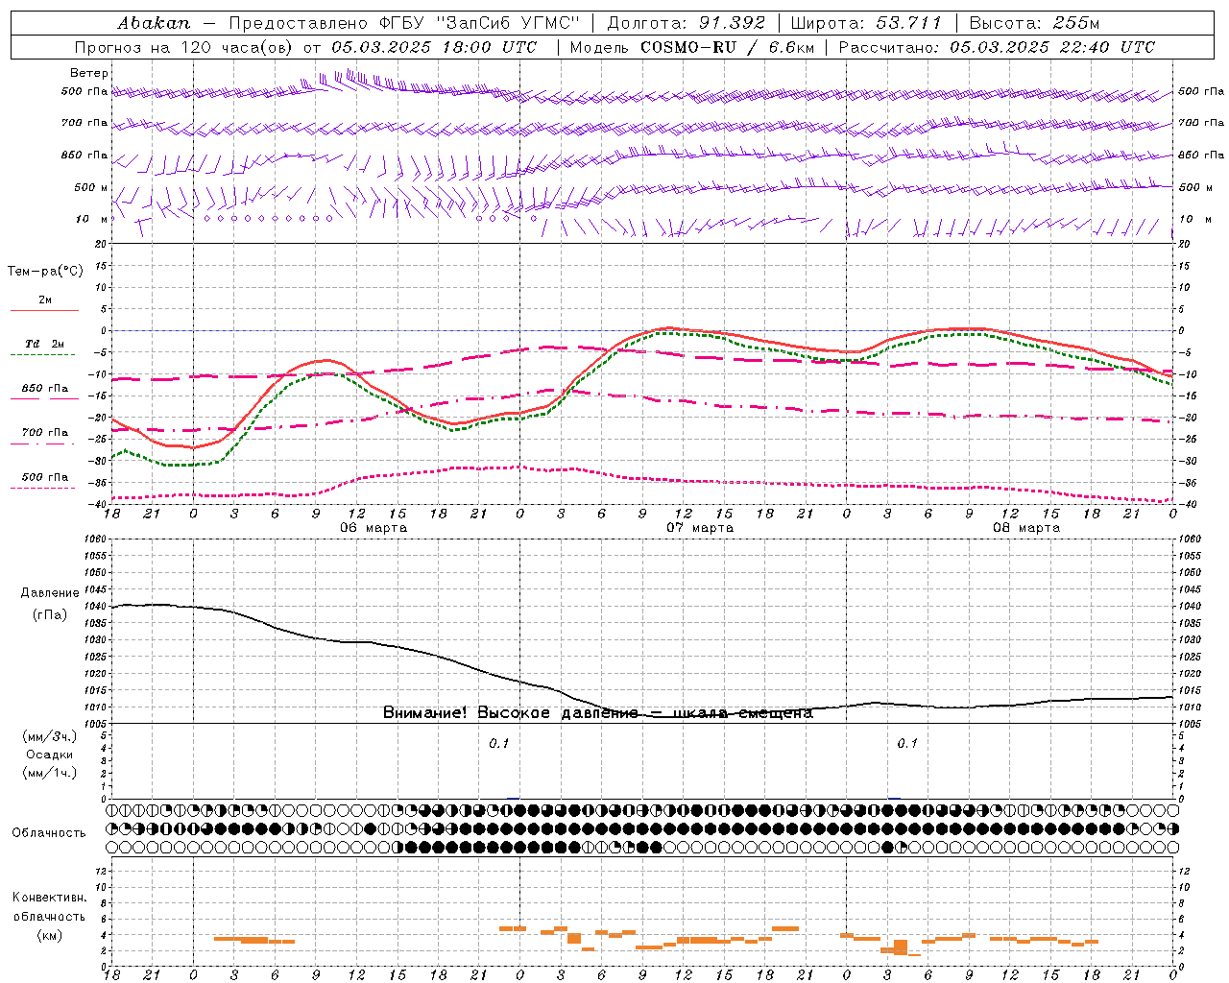Viewport: 1229px width, 983px height.
Task: Click the 07 марта date label
Action: pos(700,528)
